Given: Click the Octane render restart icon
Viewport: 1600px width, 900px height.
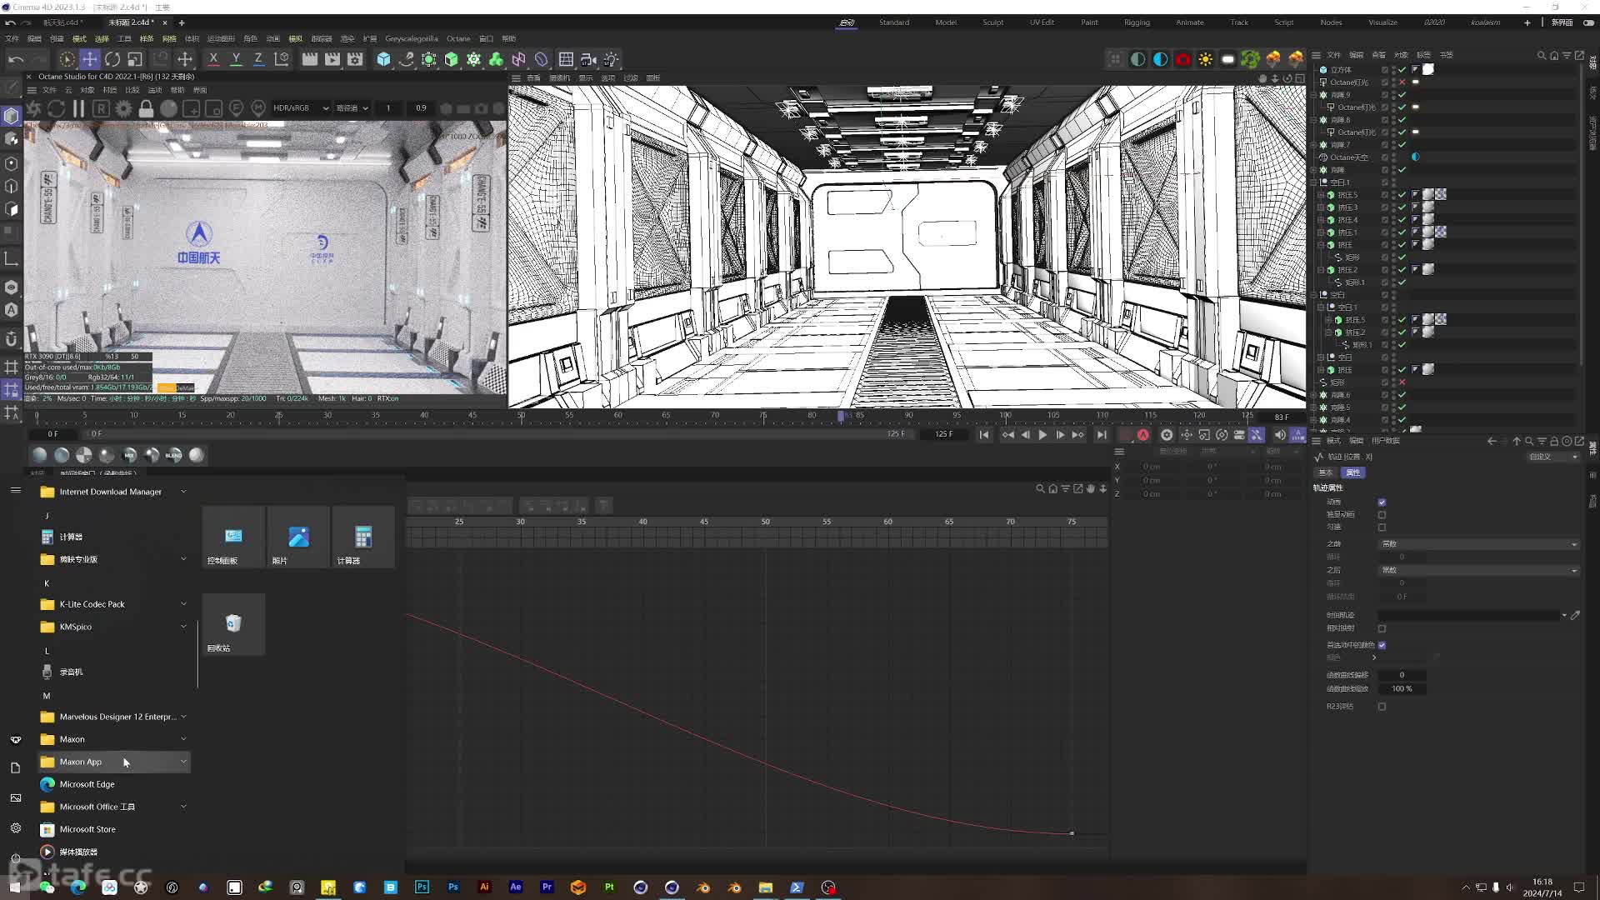Looking at the screenshot, I should coord(57,108).
